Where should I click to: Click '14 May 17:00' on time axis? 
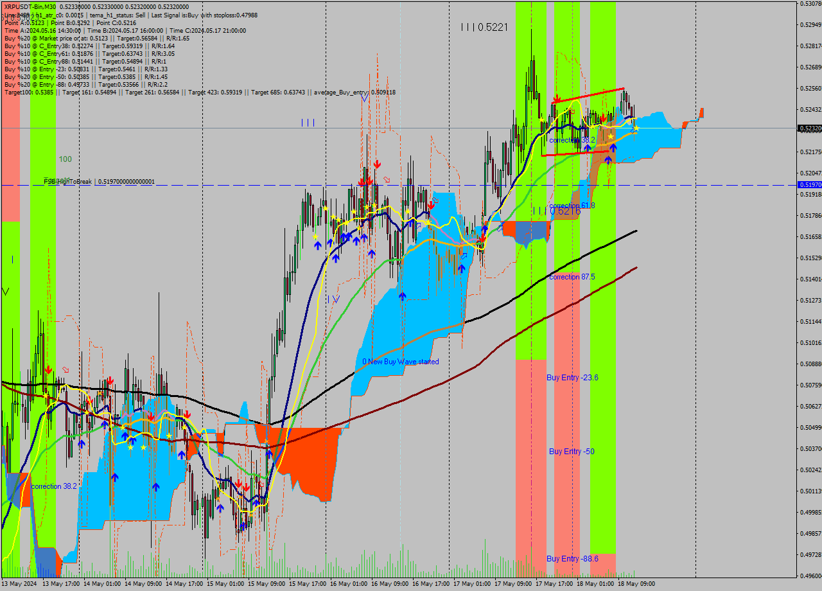(x=184, y=585)
